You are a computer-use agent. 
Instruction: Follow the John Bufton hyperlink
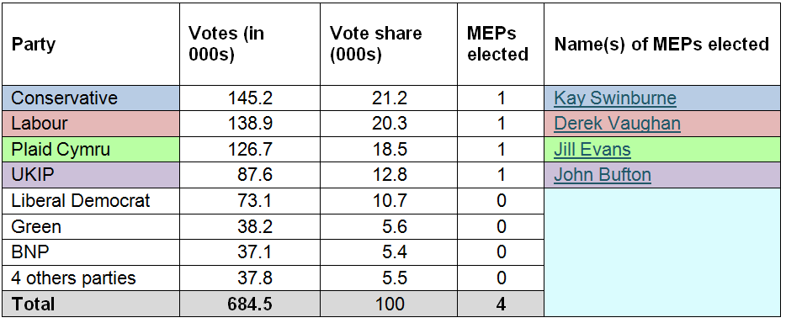[603, 175]
